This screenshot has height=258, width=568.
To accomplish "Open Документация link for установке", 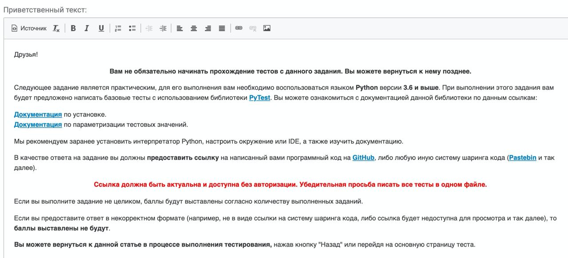I will point(38,114).
